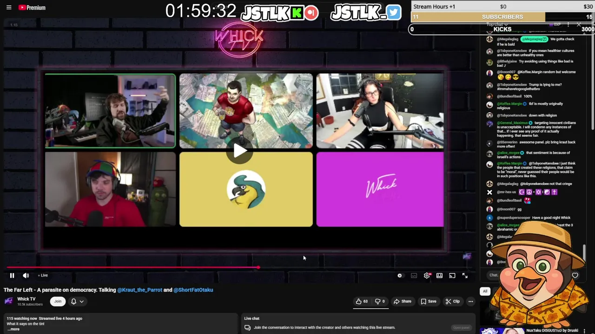
Task: Cast video with Play on TV icon
Action: (x=452, y=276)
